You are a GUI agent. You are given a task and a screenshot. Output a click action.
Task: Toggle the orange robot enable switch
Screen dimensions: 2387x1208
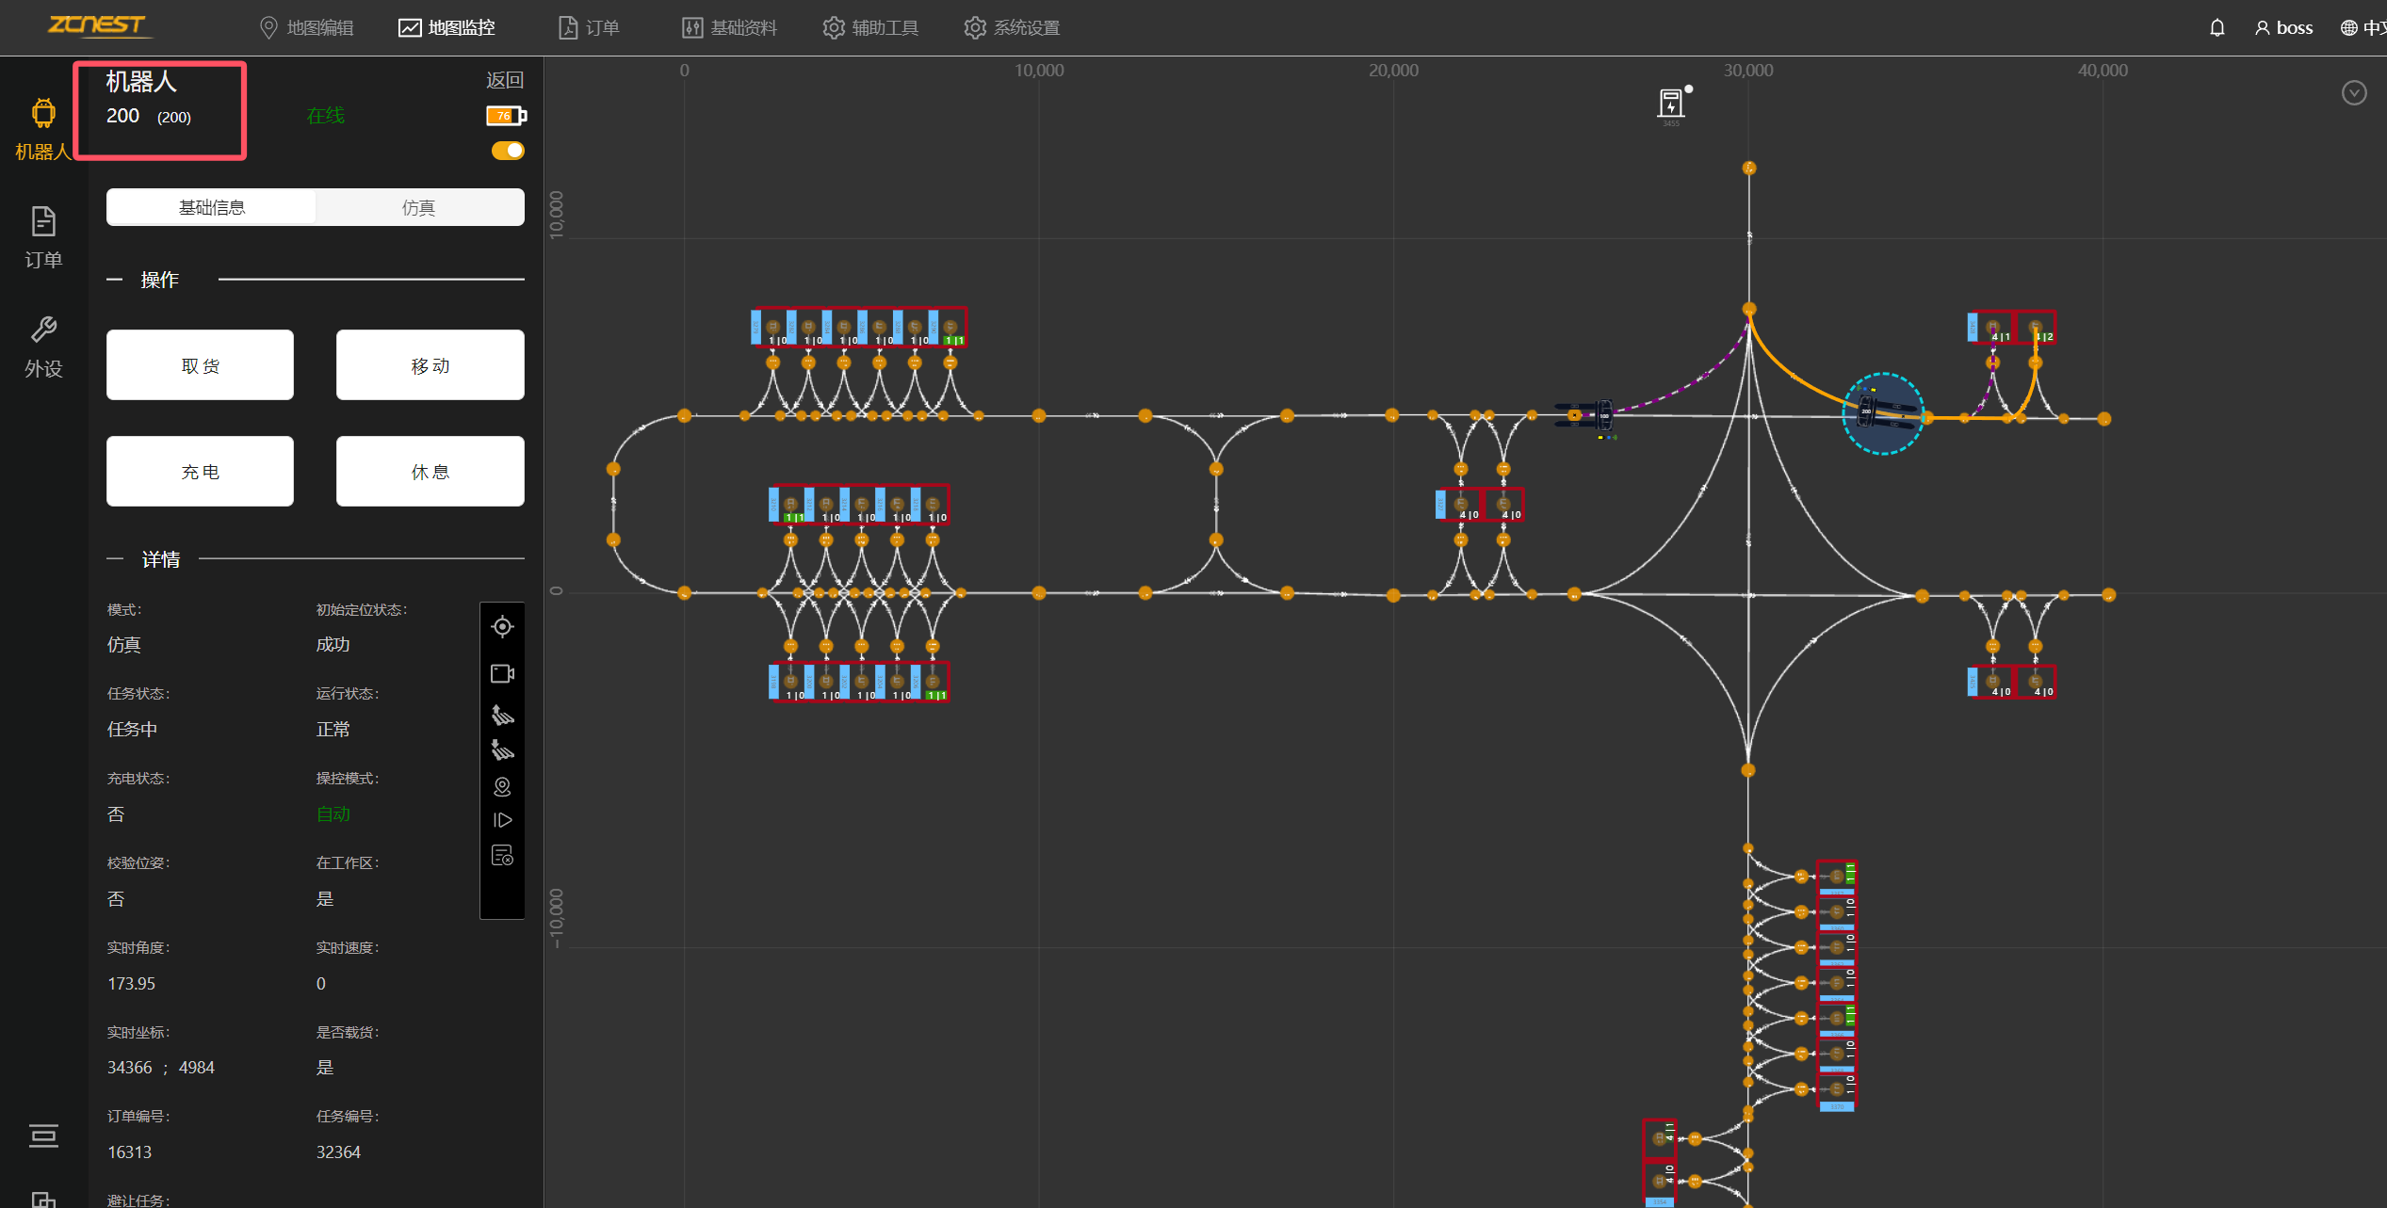coord(508,151)
